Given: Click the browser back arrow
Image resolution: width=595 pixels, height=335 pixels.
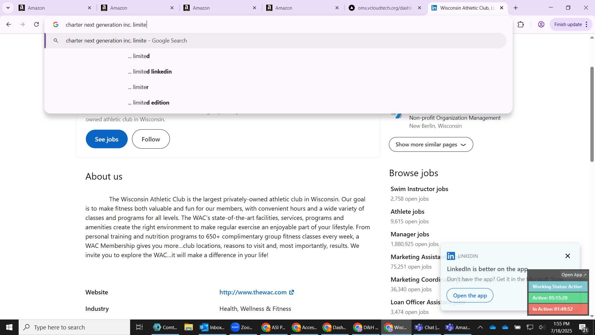Looking at the screenshot, I should pos(8,25).
